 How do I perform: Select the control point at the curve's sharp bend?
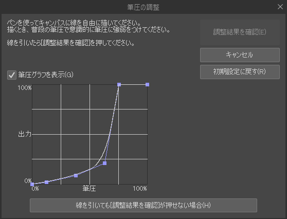(105, 163)
